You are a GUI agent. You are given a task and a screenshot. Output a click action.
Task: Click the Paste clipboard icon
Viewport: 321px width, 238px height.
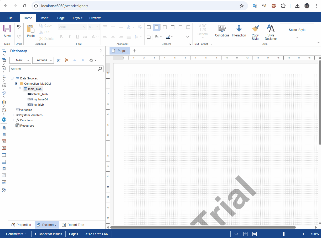[x=31, y=29]
